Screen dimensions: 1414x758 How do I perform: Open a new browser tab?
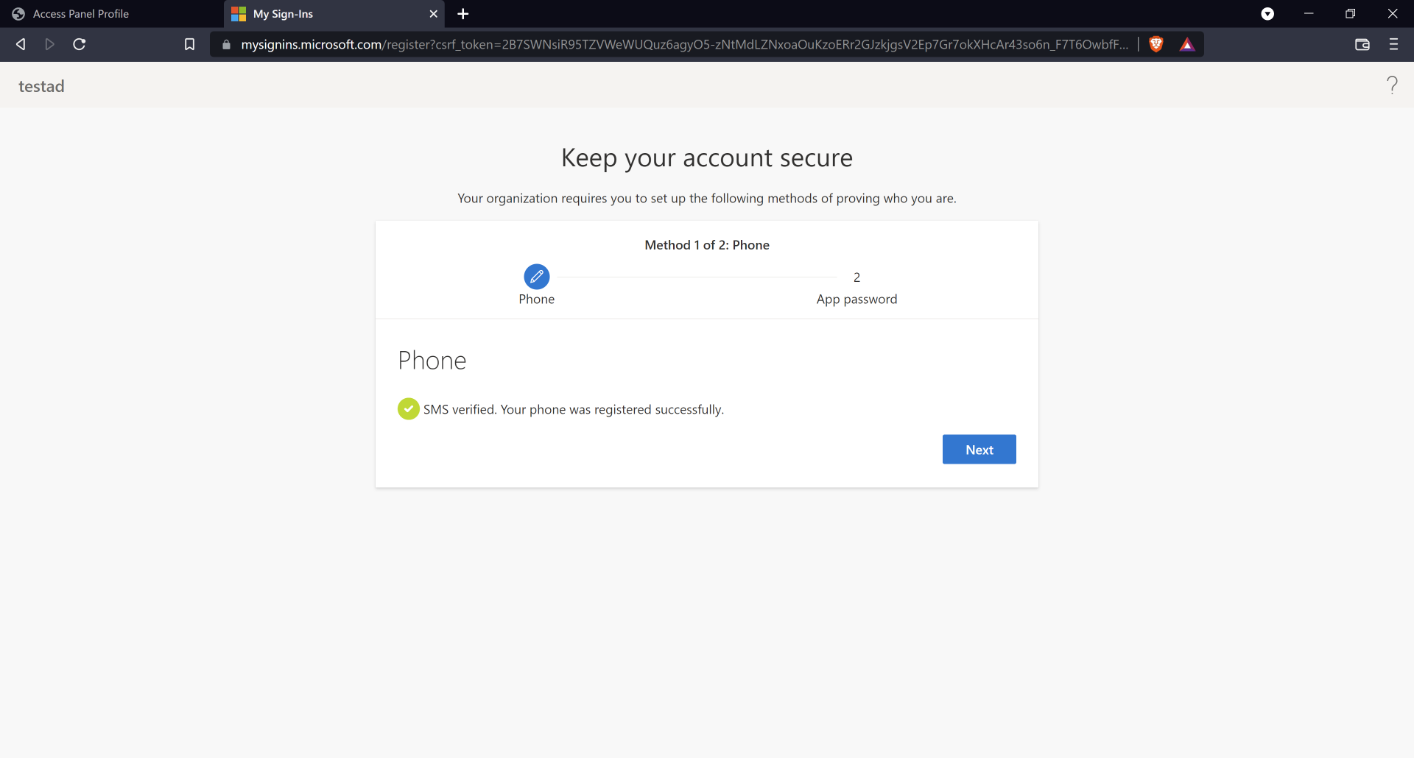point(462,14)
